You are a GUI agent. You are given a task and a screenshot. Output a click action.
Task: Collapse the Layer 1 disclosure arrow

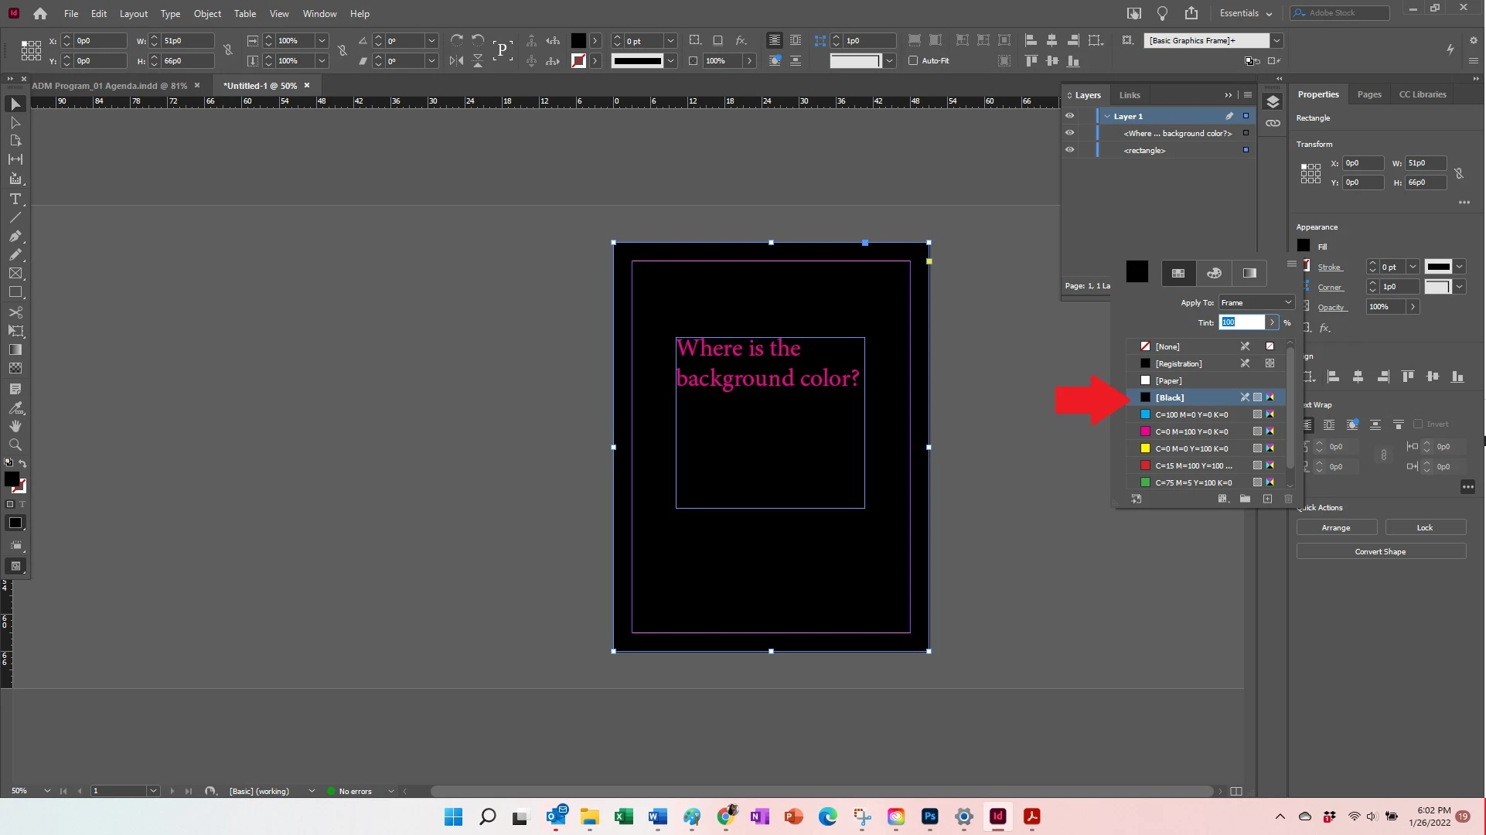[1107, 116]
